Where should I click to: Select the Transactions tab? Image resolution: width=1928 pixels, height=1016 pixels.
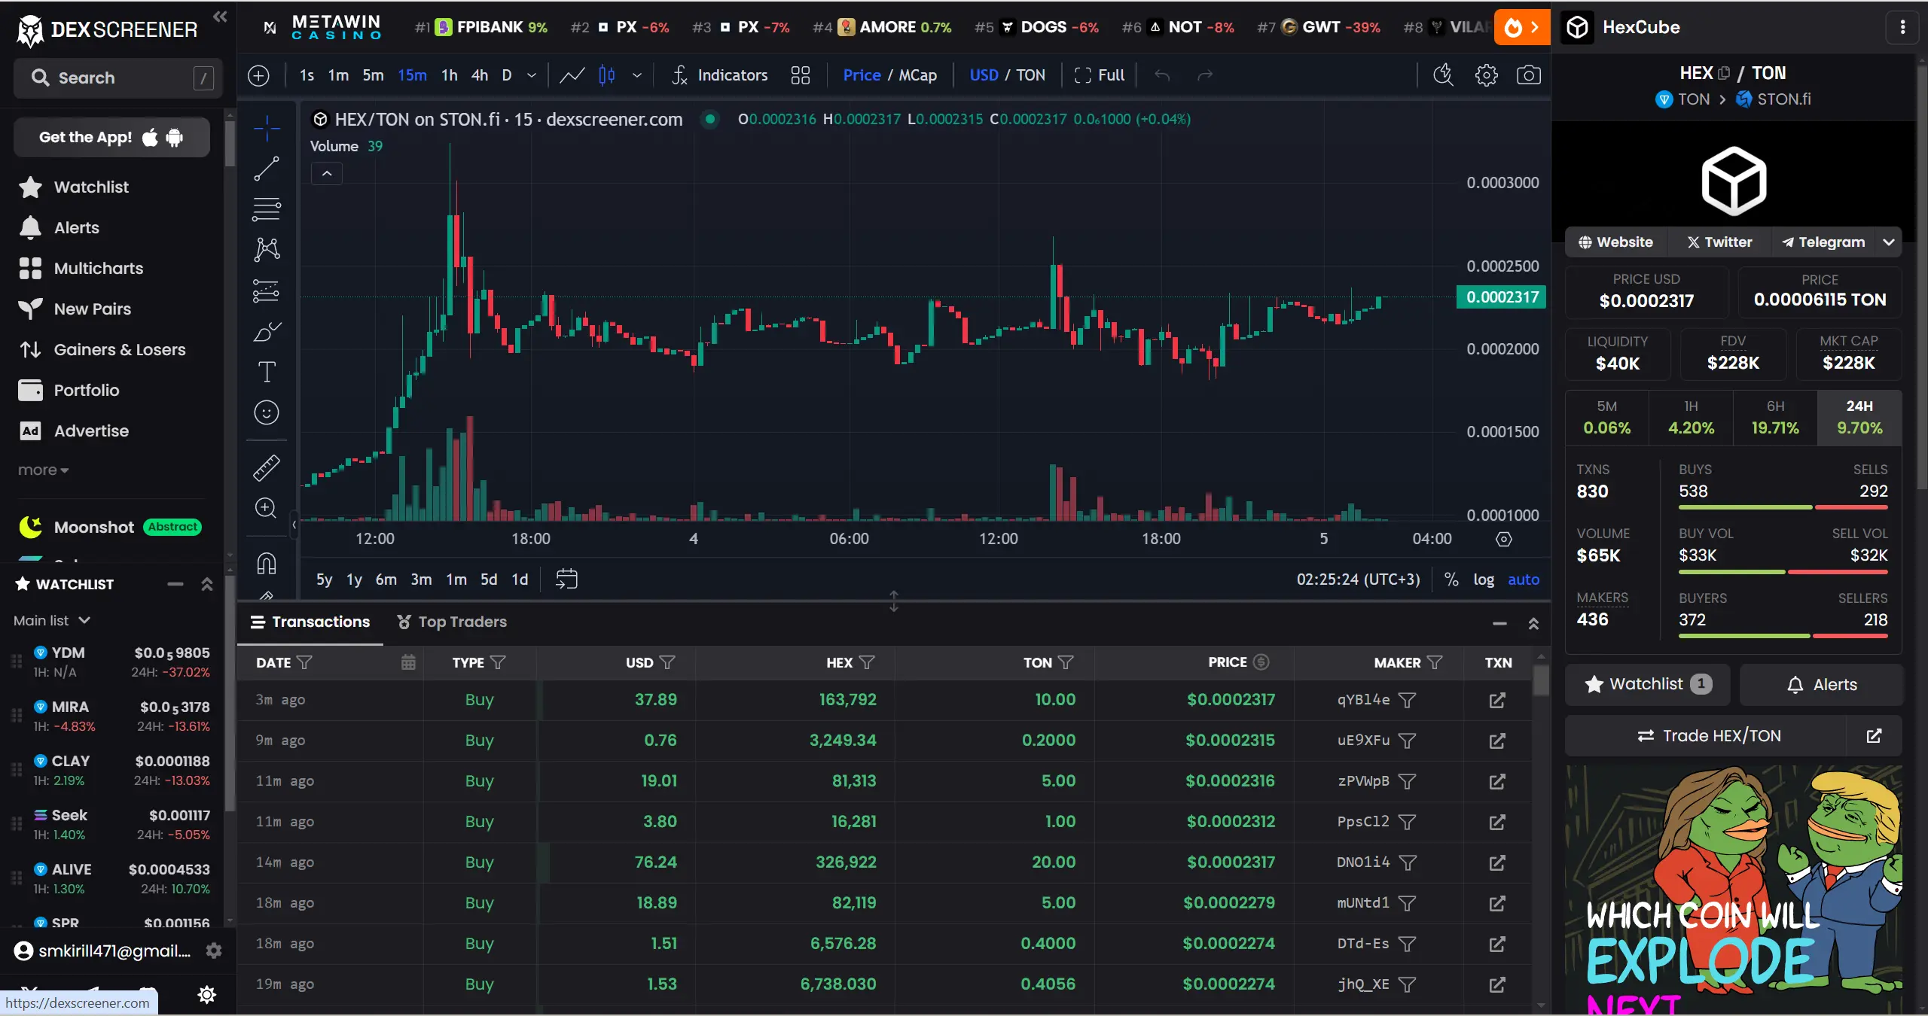click(x=310, y=622)
